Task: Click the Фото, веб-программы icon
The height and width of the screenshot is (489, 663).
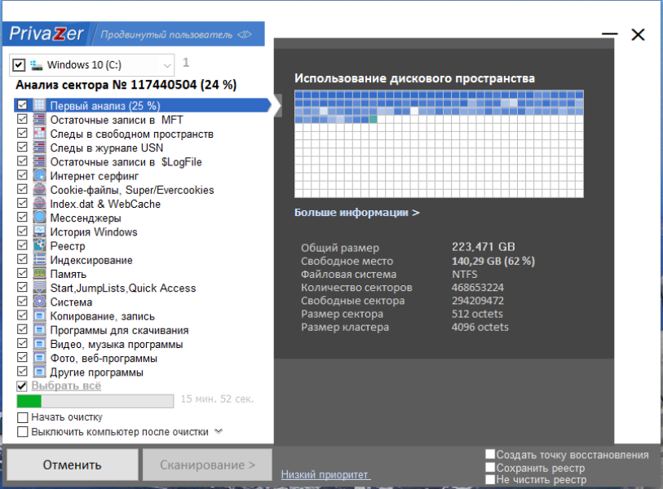Action: click(x=39, y=358)
